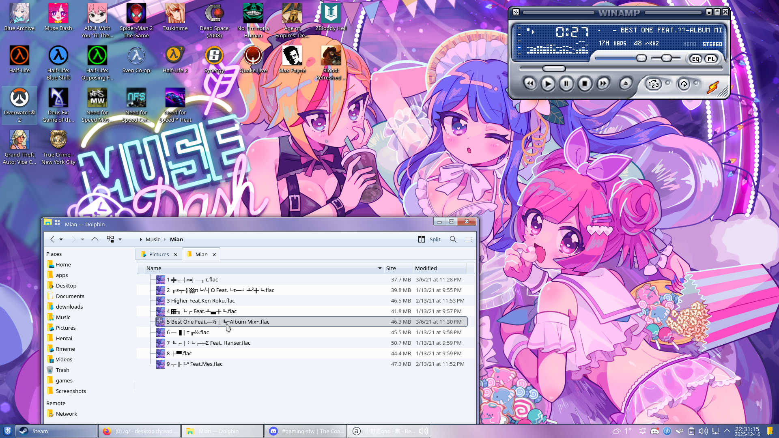The width and height of the screenshot is (779, 438).
Task: Toggle Winamp repeat mode
Action: [684, 84]
